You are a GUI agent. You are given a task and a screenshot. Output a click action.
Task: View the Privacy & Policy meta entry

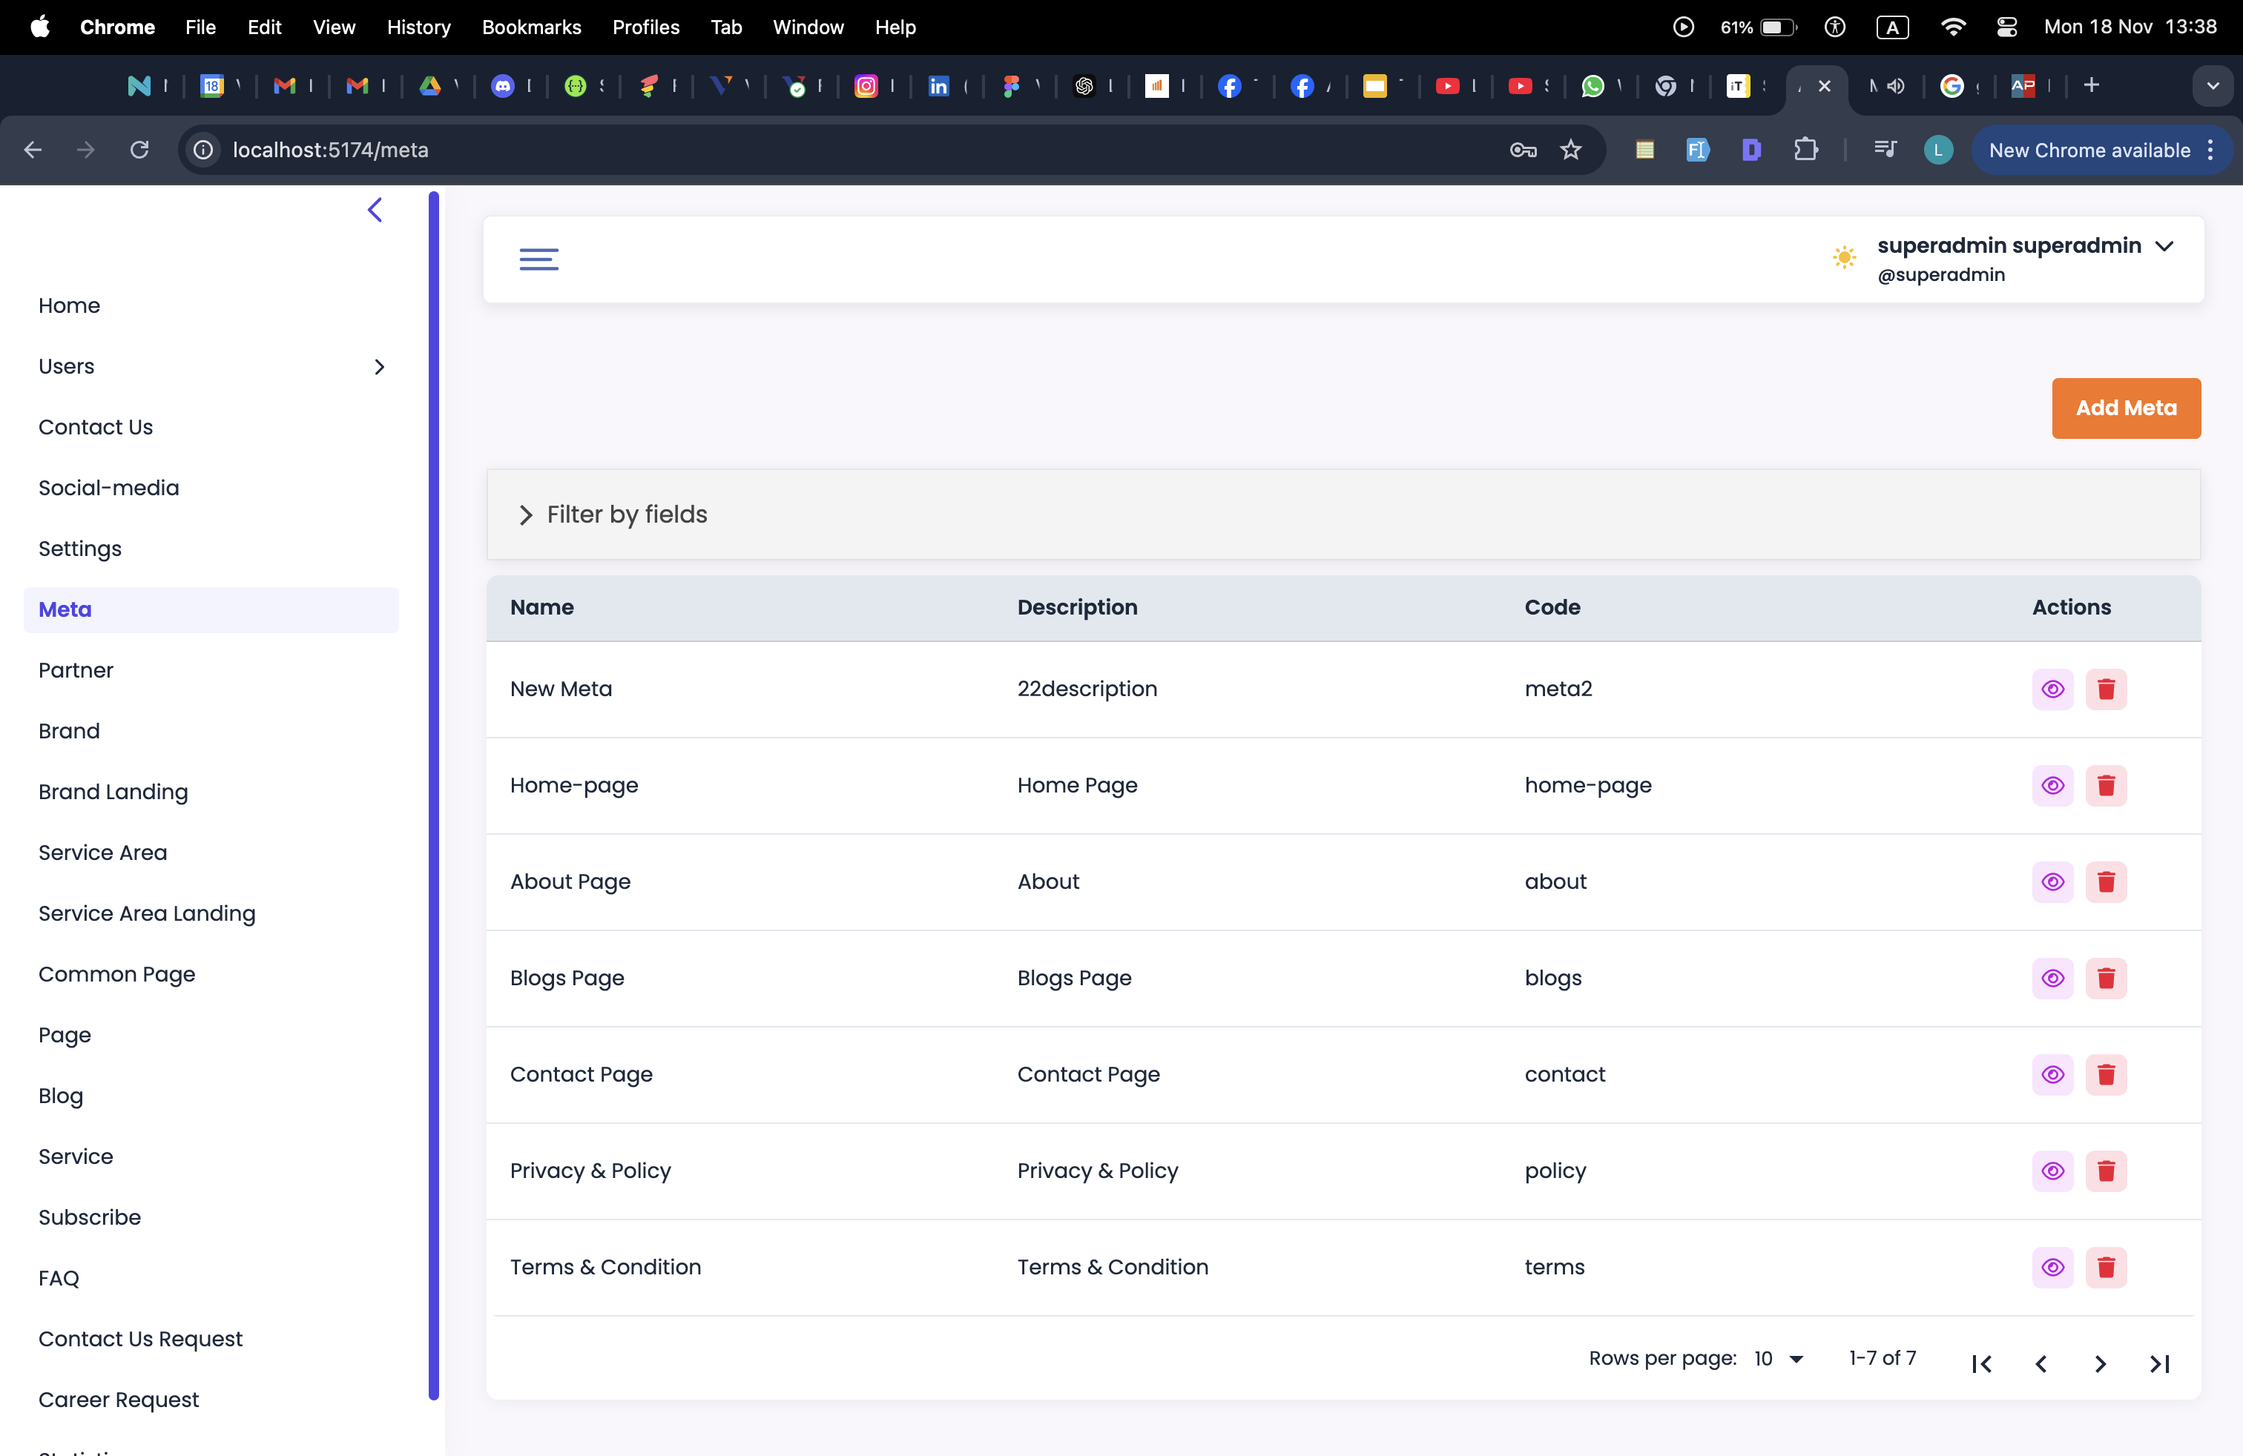pyautogui.click(x=2052, y=1171)
